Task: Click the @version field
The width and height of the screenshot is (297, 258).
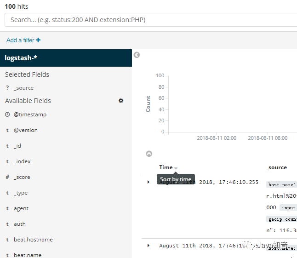Action: 26,130
